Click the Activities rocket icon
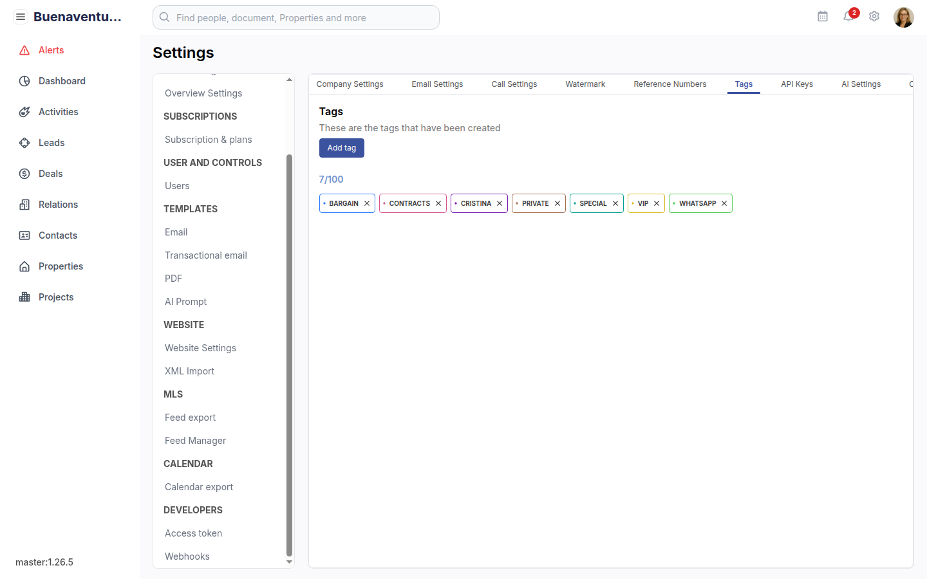 [x=24, y=112]
